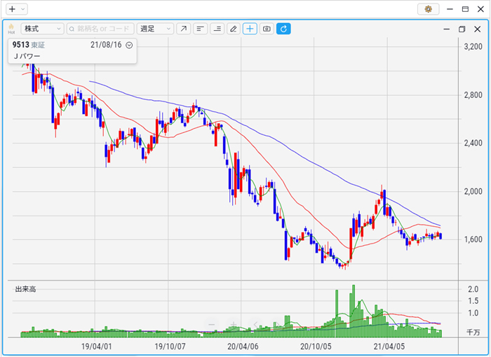Click the 1,600 price axis label
The height and width of the screenshot is (357, 491).
[x=473, y=239]
